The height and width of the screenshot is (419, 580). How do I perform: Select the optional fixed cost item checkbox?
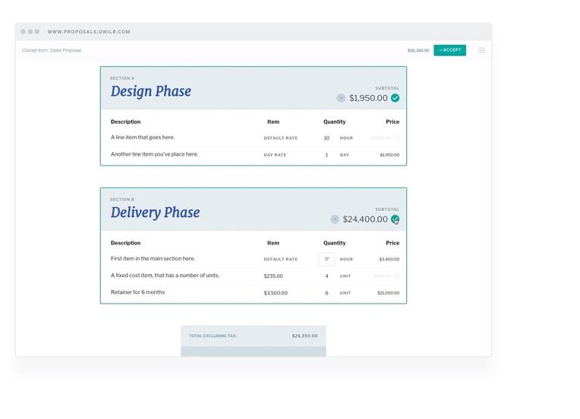point(396,276)
